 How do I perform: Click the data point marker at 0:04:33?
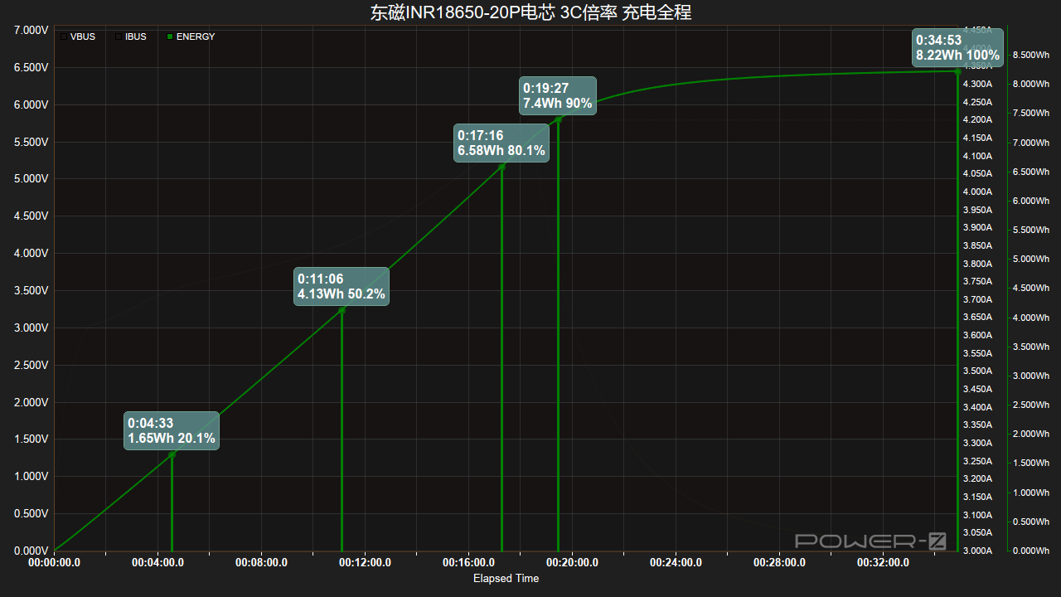point(172,454)
